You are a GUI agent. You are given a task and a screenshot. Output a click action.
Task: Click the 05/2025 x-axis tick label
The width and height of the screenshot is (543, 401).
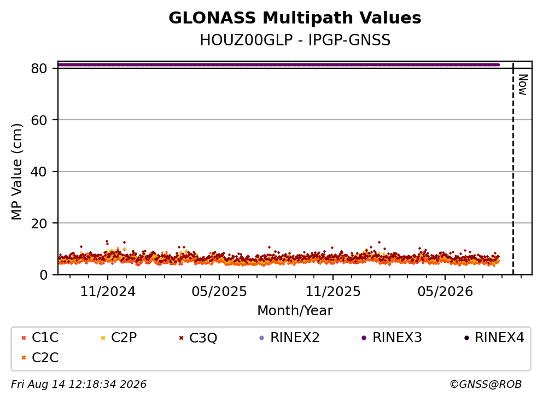click(x=219, y=292)
